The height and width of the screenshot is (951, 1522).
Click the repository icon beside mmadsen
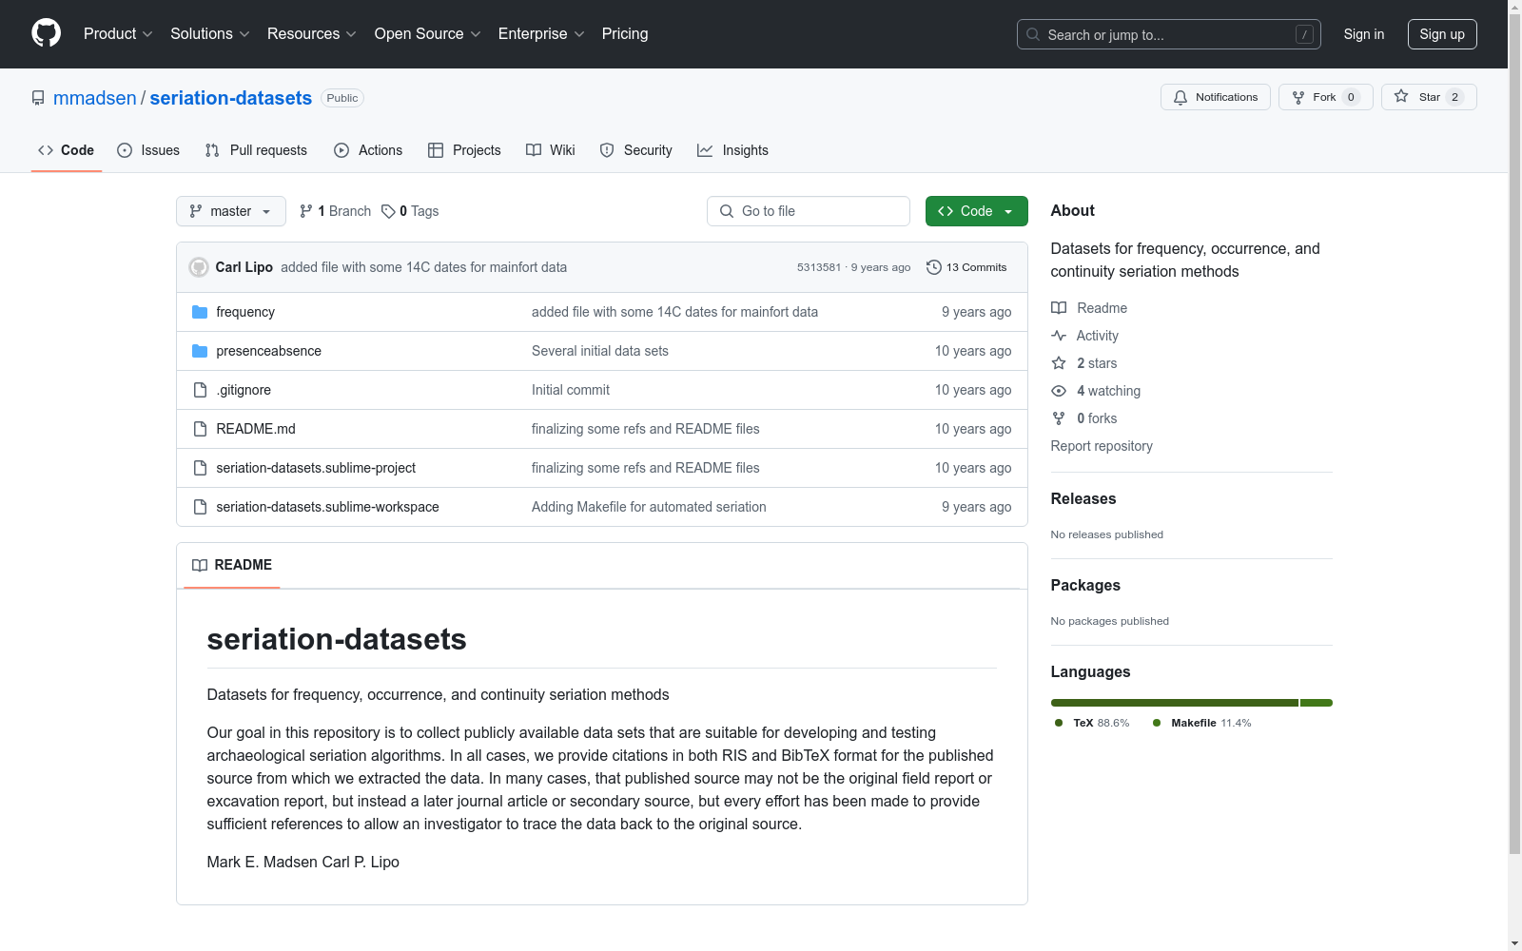click(38, 98)
